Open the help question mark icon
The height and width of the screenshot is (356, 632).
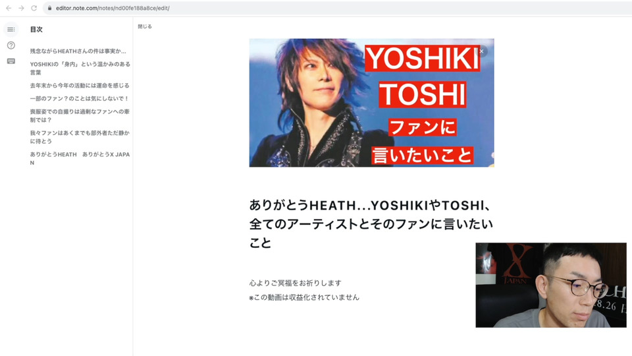point(11,45)
